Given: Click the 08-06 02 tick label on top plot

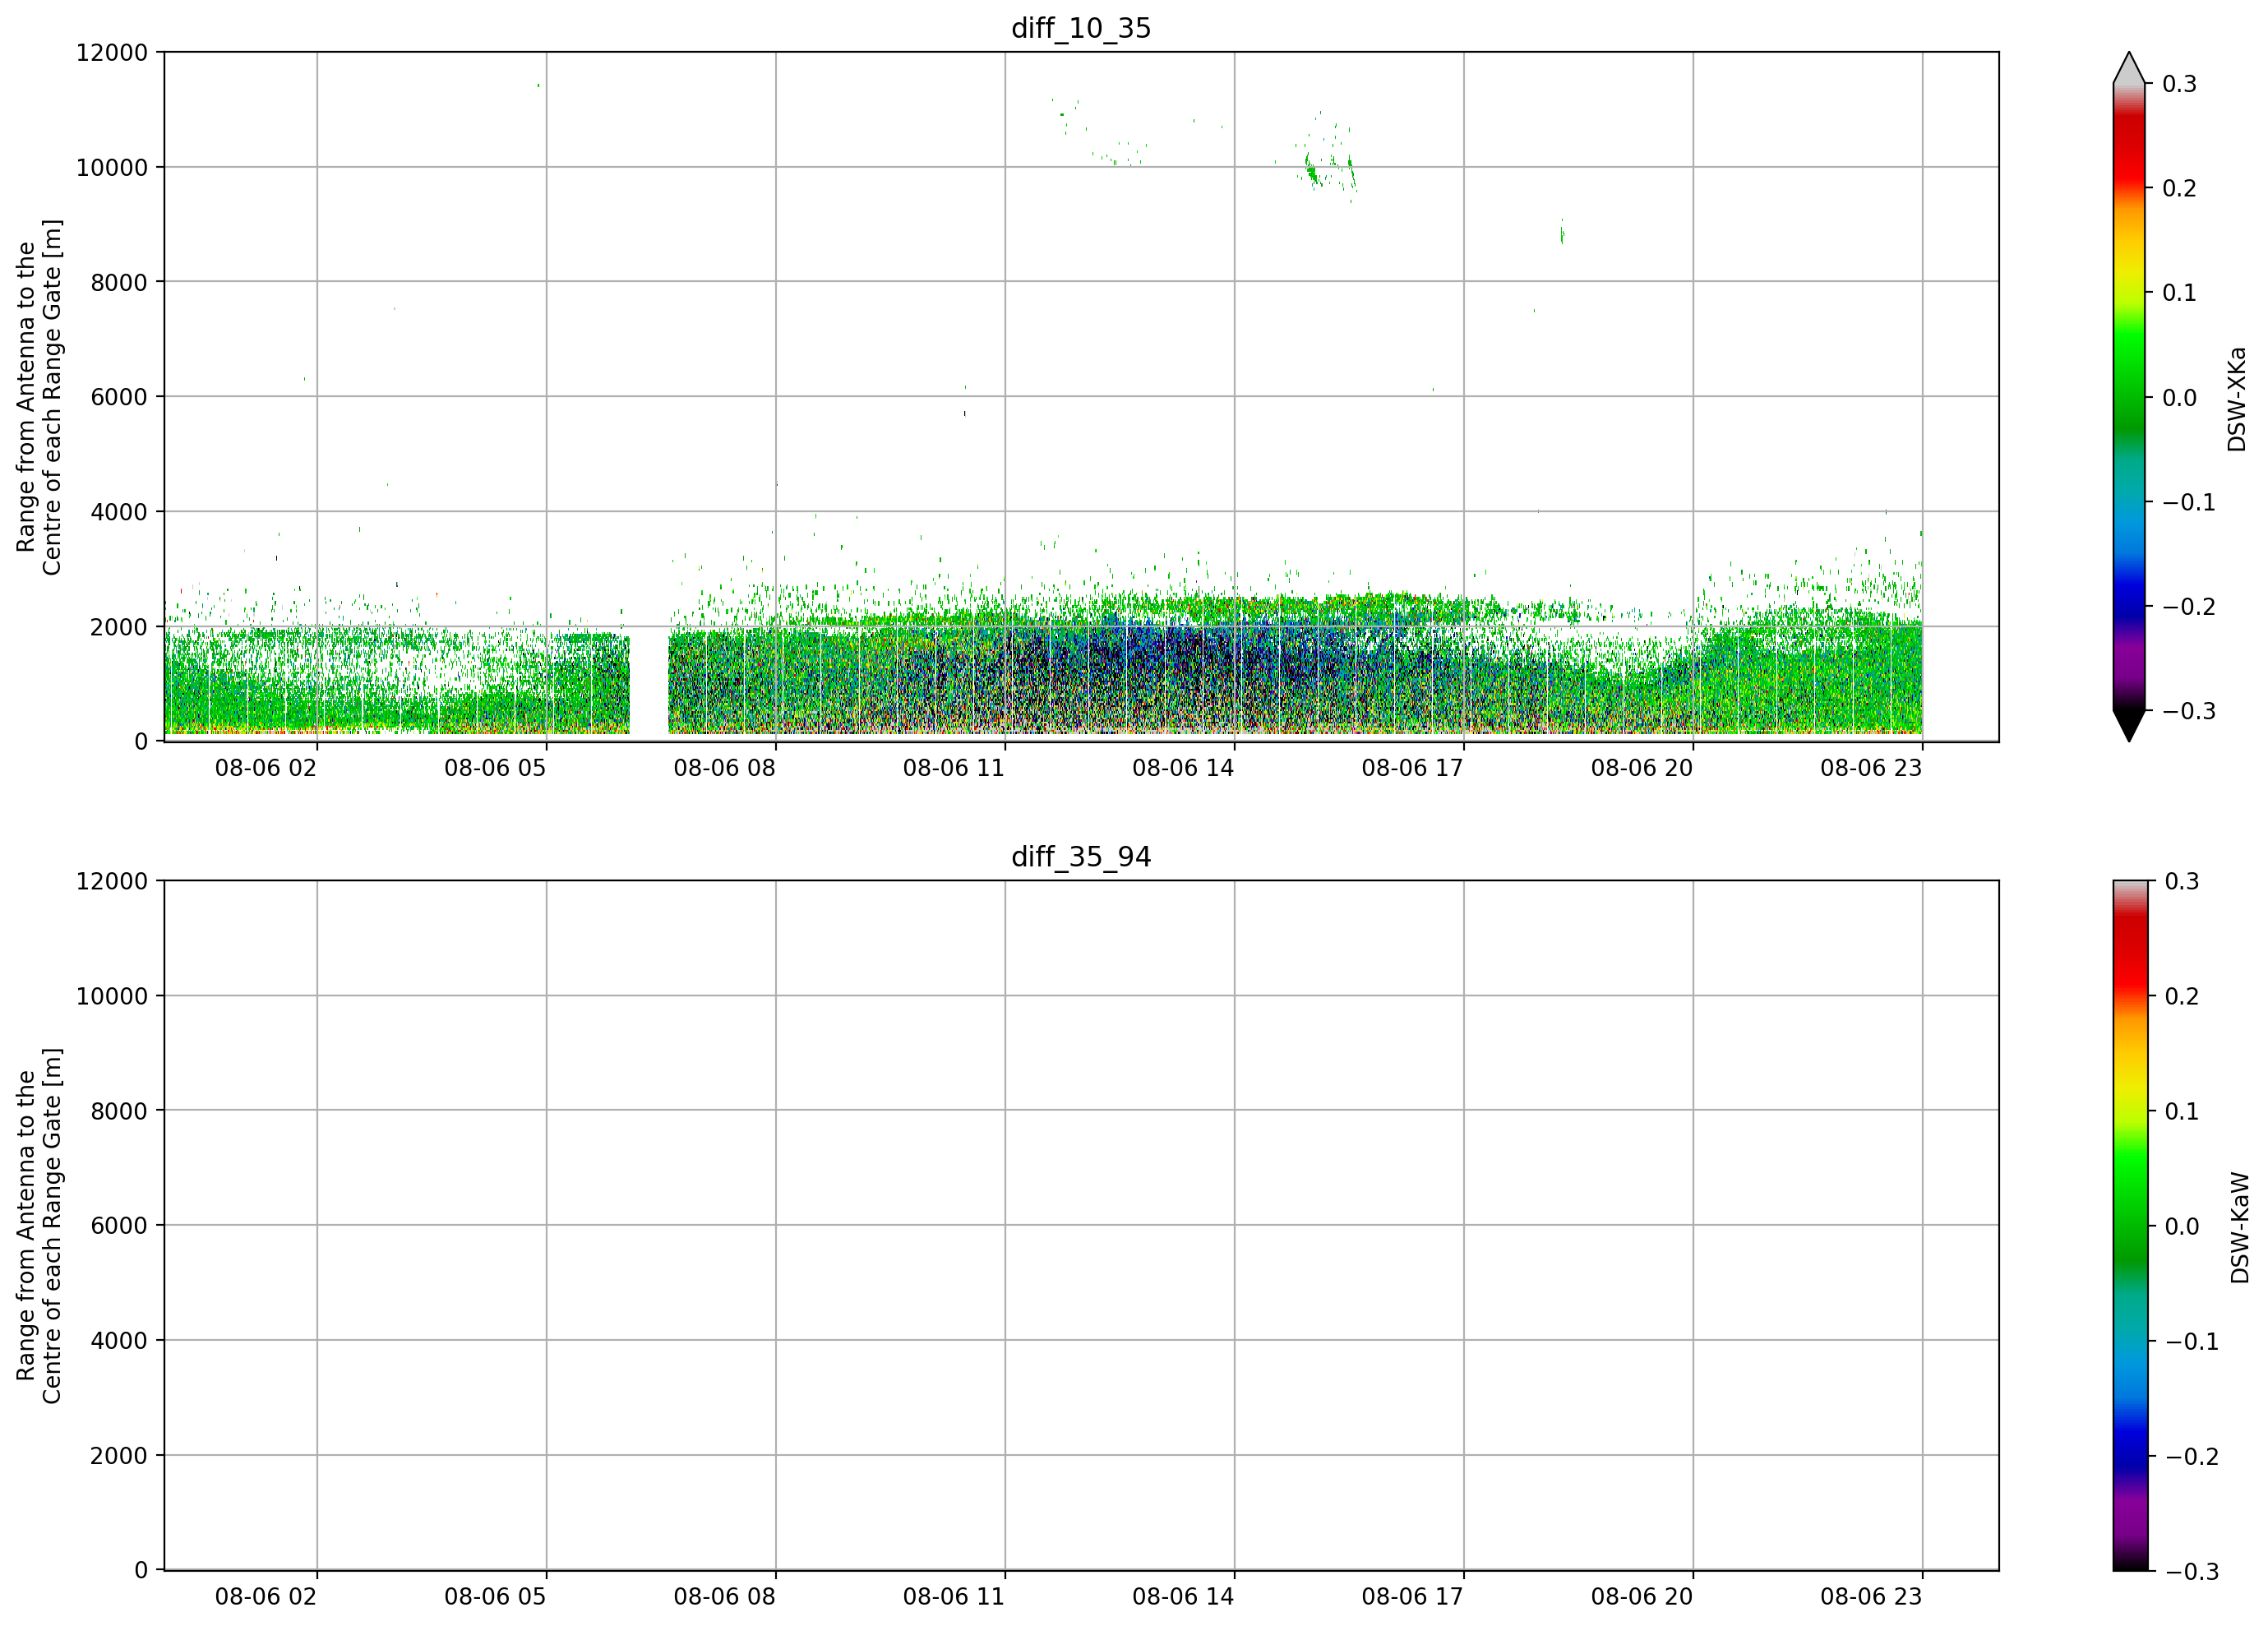Looking at the screenshot, I should click(265, 768).
